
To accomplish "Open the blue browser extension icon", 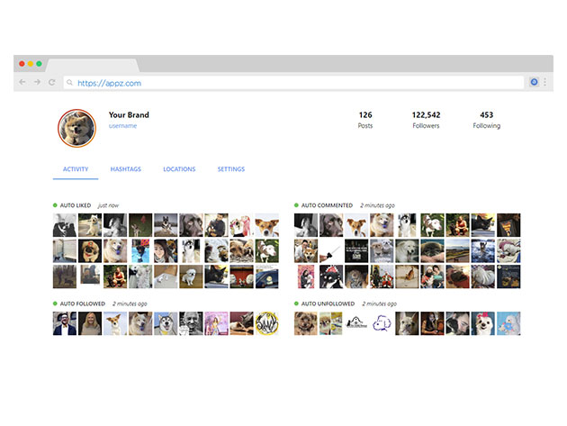I will (534, 82).
